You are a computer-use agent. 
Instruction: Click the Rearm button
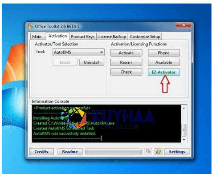[126, 62]
